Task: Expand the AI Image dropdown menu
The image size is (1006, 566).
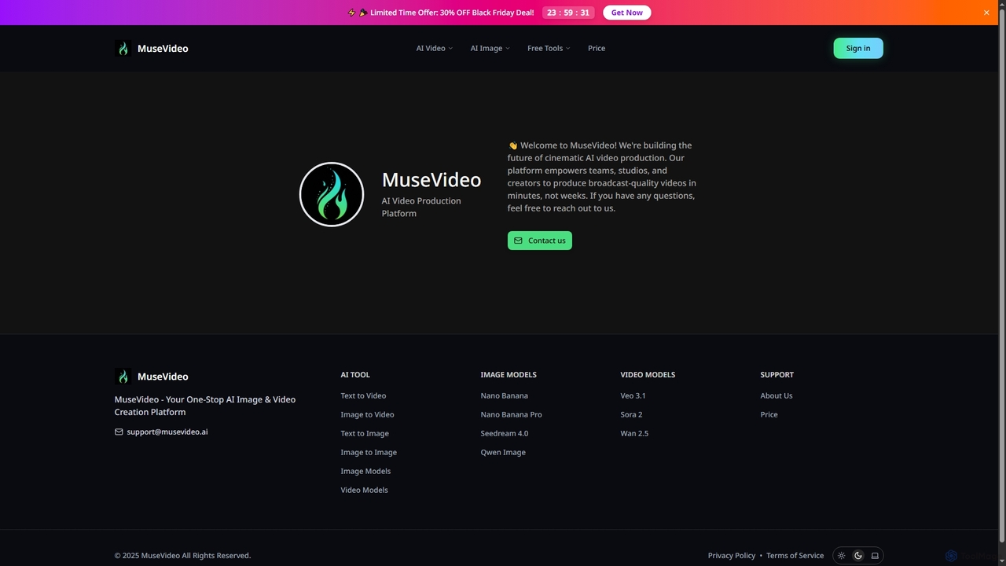Action: [490, 49]
